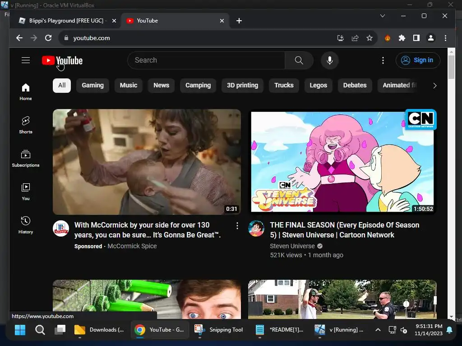
Task: Click McCormick Spice channel name
Action: pos(132,246)
